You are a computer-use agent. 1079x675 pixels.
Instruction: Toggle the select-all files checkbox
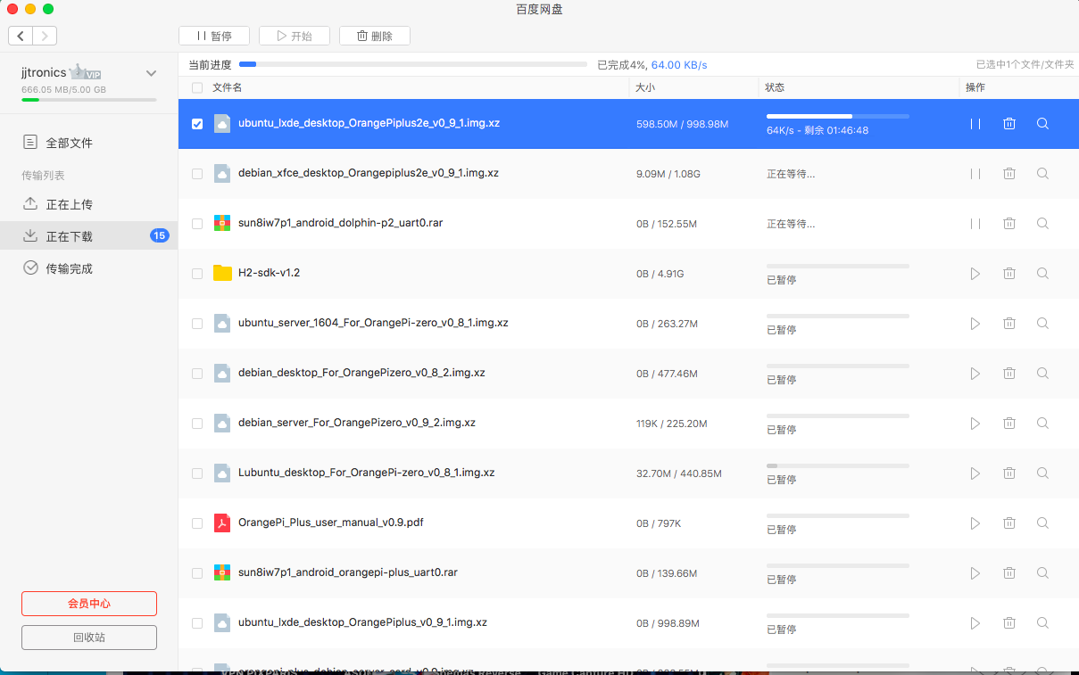[x=197, y=87]
